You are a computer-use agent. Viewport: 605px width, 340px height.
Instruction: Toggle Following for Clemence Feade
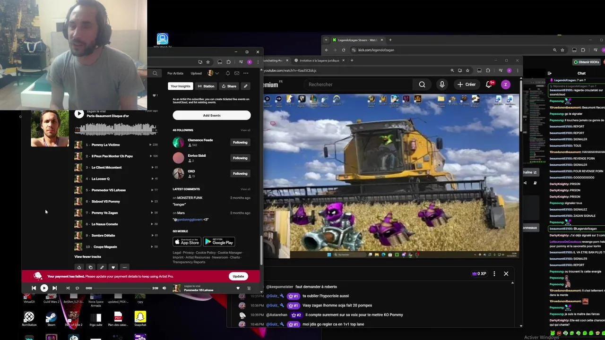coord(240,142)
